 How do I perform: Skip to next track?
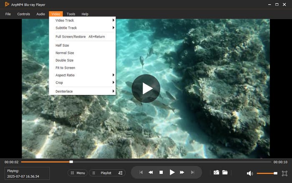tap(193, 173)
